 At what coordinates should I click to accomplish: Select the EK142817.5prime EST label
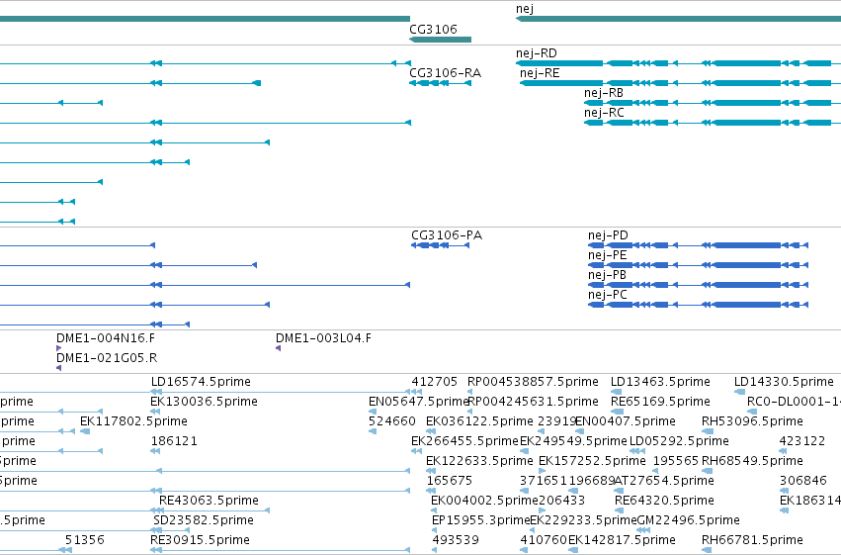[622, 540]
